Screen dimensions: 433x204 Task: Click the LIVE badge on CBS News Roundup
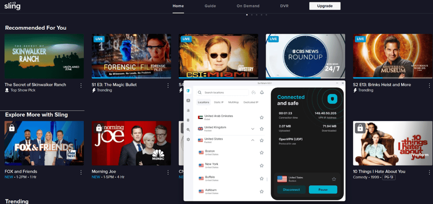tap(273, 39)
